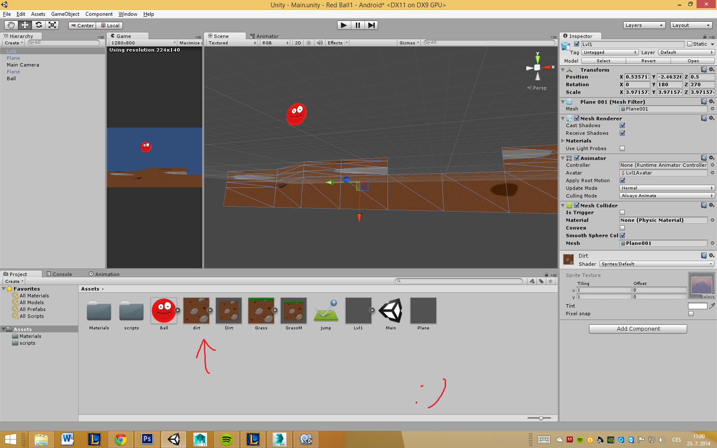
Task: Open the Gizmos dropdown
Action: 409,43
